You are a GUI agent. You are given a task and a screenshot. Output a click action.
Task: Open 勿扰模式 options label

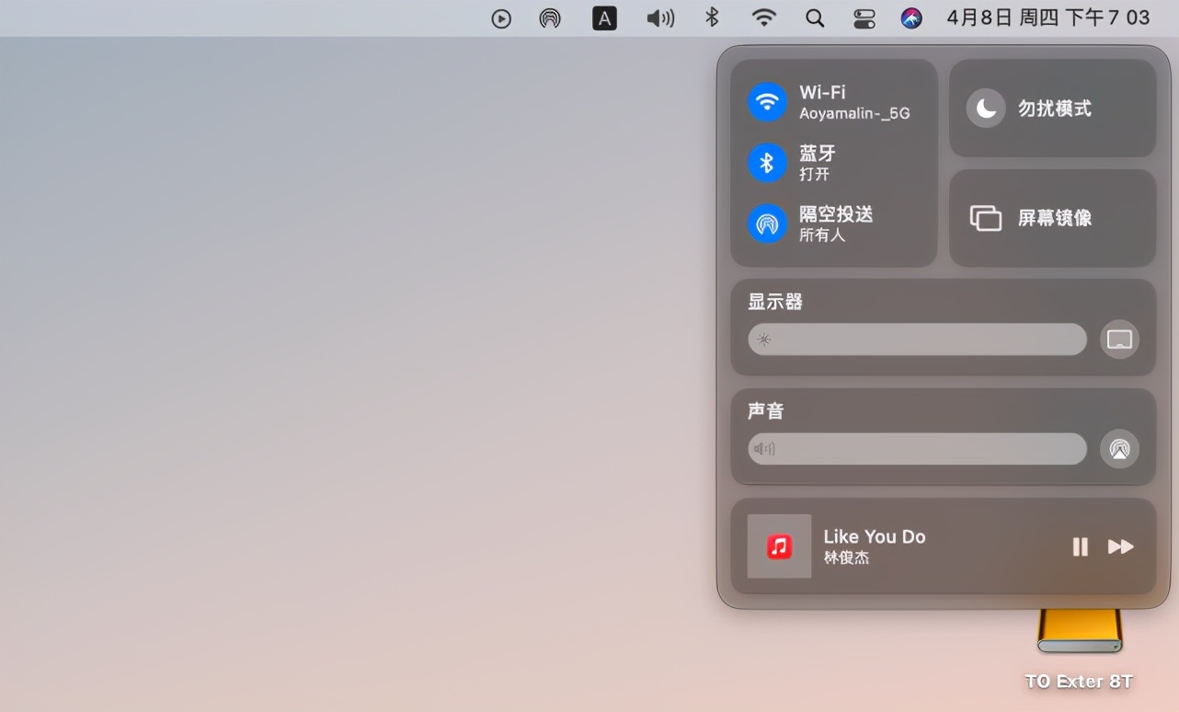pyautogui.click(x=1055, y=109)
